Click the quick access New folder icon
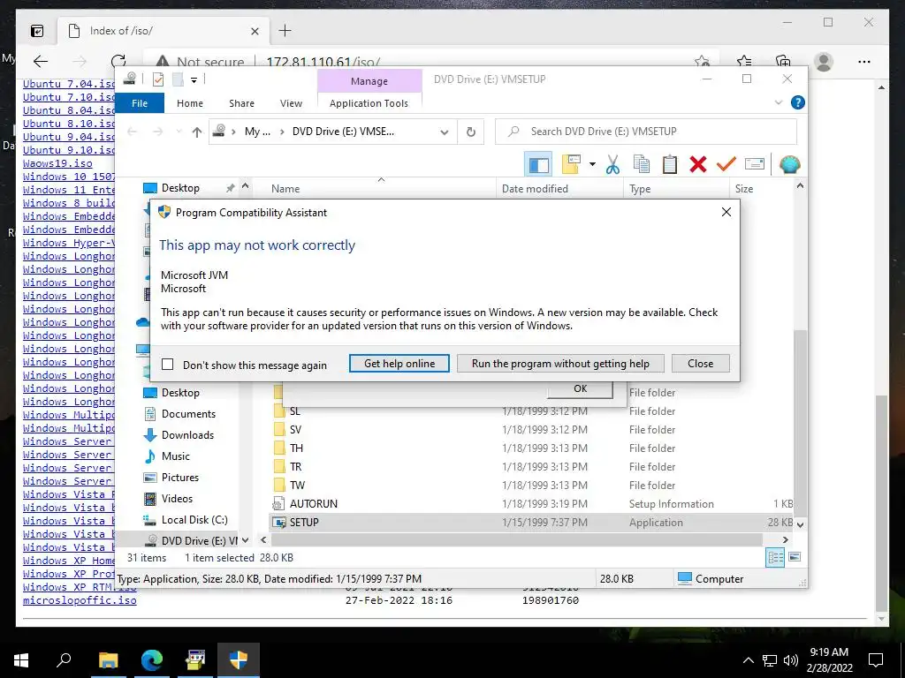The width and height of the screenshot is (905, 678). pos(178,79)
